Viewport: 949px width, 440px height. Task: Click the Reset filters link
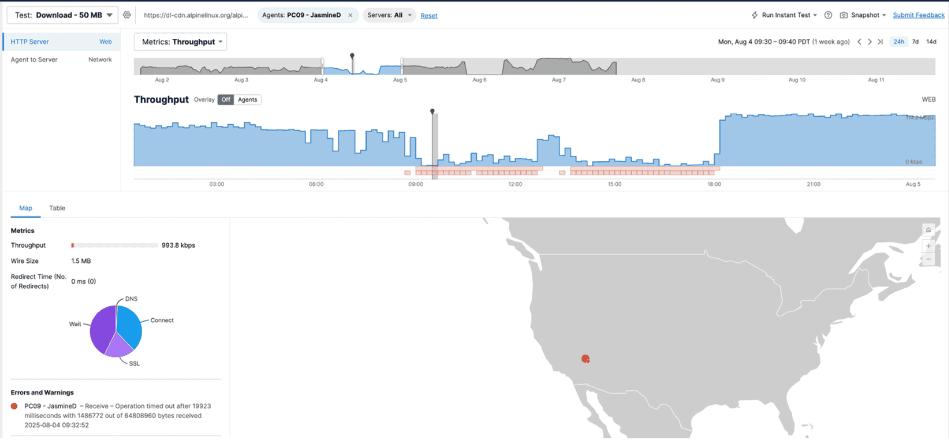(429, 16)
